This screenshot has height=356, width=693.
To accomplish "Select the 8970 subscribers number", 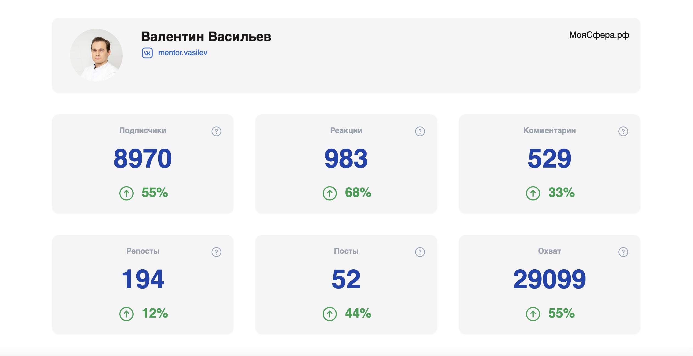I will [x=143, y=159].
